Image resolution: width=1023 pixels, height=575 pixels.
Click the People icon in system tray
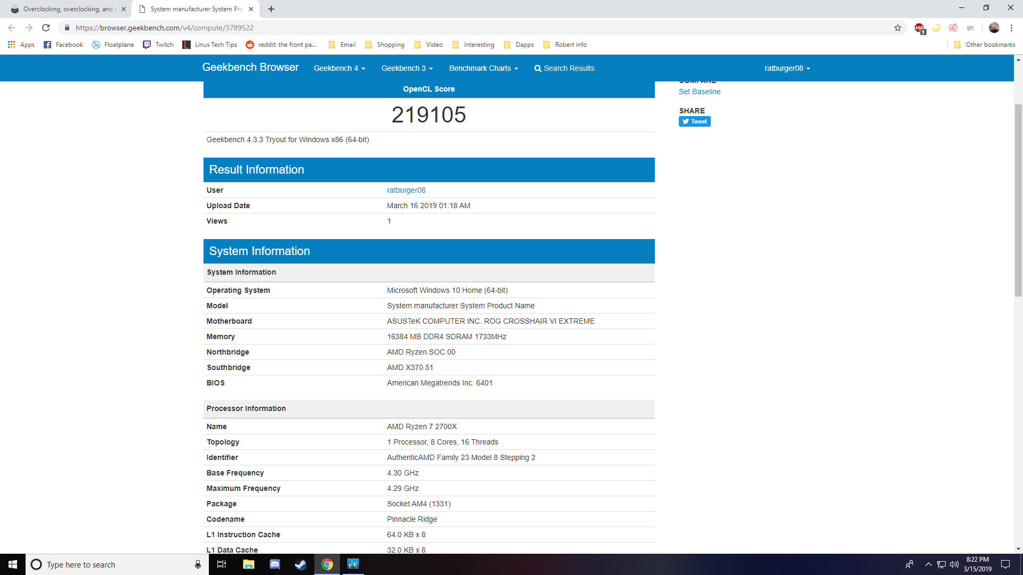pyautogui.click(x=910, y=564)
